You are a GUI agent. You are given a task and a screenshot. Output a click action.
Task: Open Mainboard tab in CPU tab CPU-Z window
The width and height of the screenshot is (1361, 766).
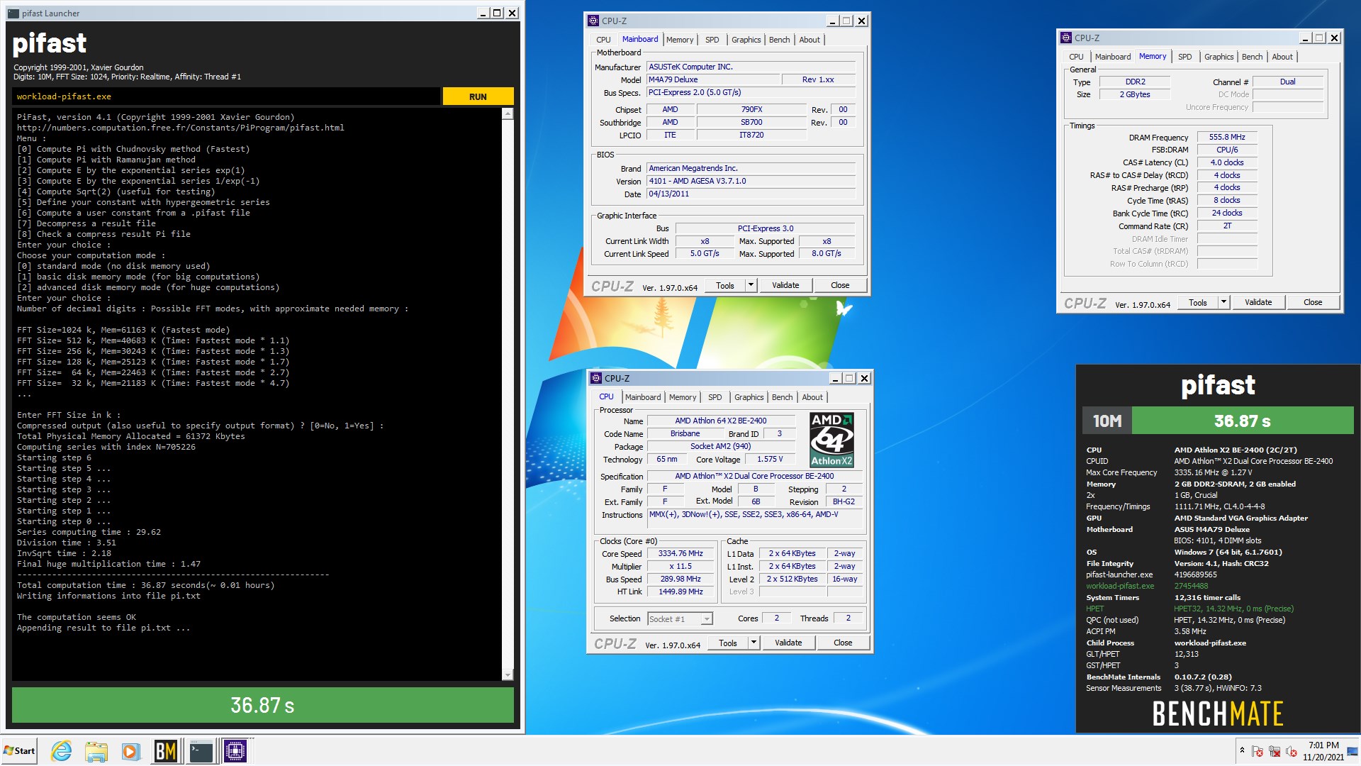click(x=643, y=397)
